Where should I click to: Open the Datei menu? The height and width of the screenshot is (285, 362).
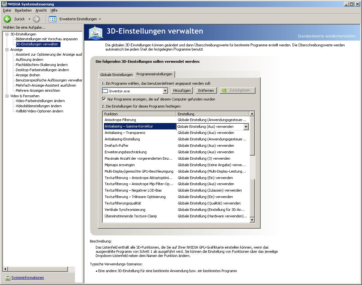tap(7, 10)
